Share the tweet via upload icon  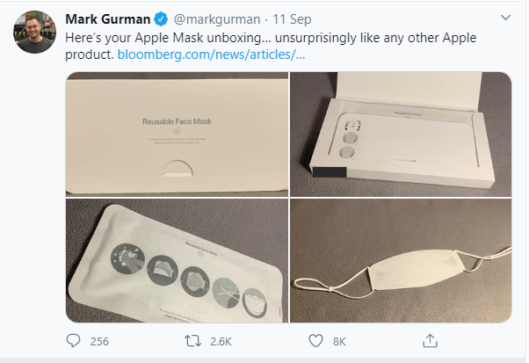tap(431, 341)
